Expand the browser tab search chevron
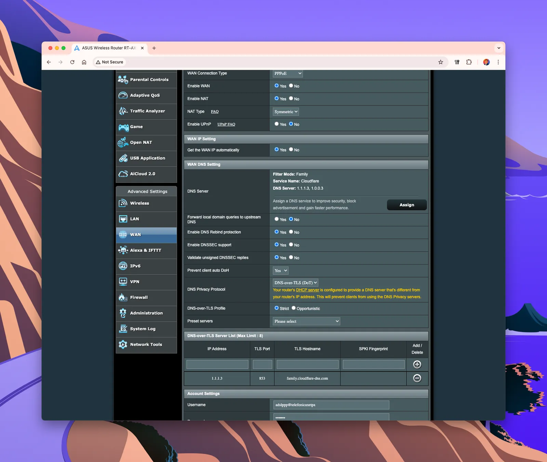Image resolution: width=547 pixels, height=462 pixels. (499, 48)
